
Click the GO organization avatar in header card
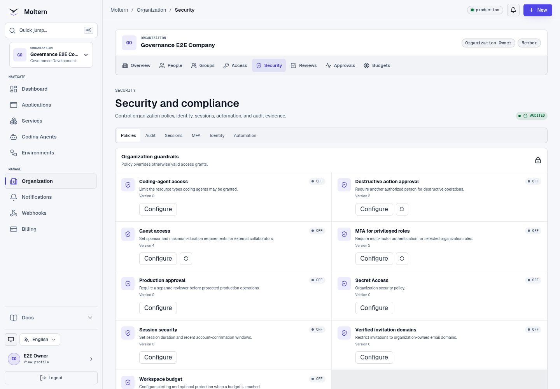click(x=129, y=43)
